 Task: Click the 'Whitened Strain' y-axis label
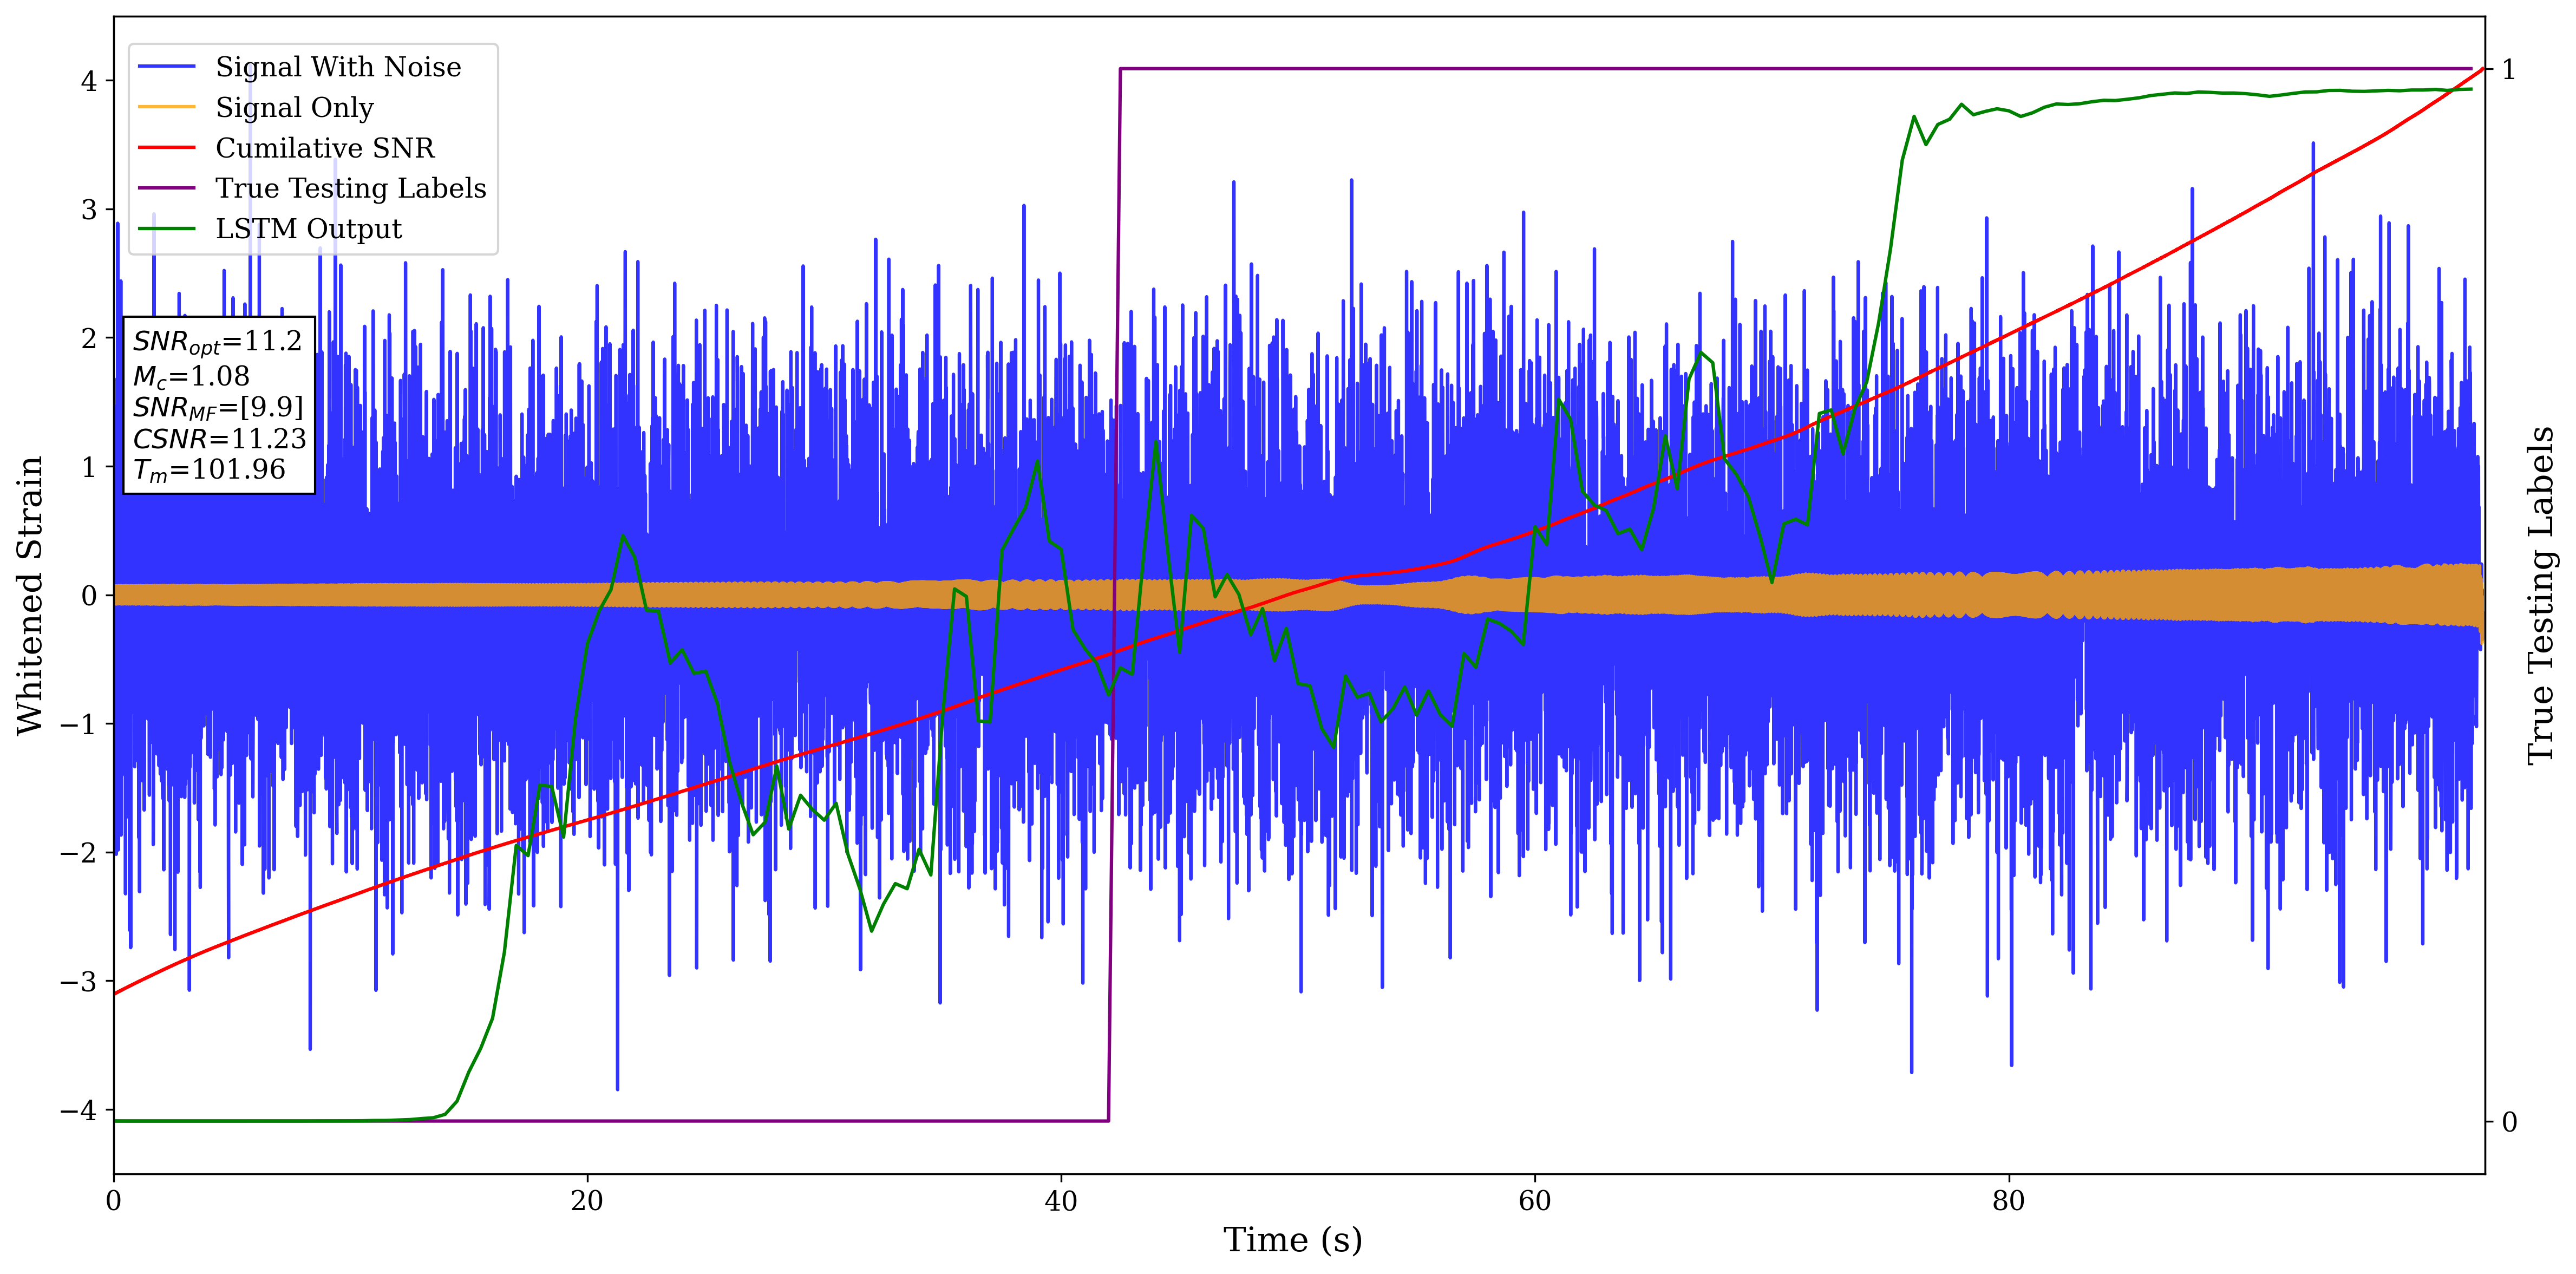[x=30, y=595]
